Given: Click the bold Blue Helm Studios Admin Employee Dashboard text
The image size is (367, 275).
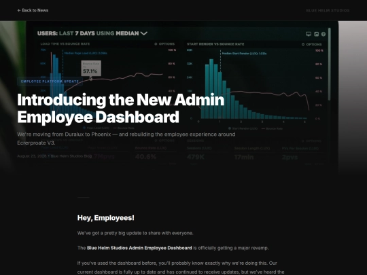Looking at the screenshot, I should point(139,248).
